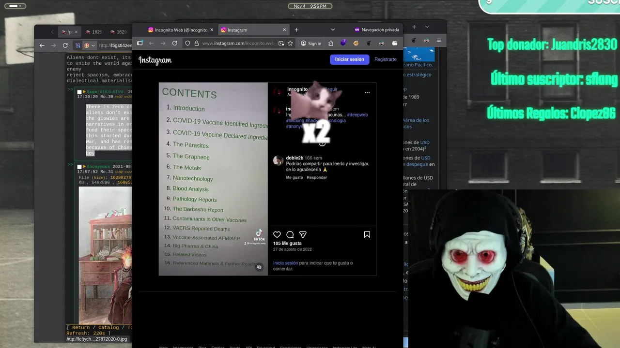Image resolution: width=620 pixels, height=348 pixels.
Task: Sign in to the browser account
Action: click(311, 43)
